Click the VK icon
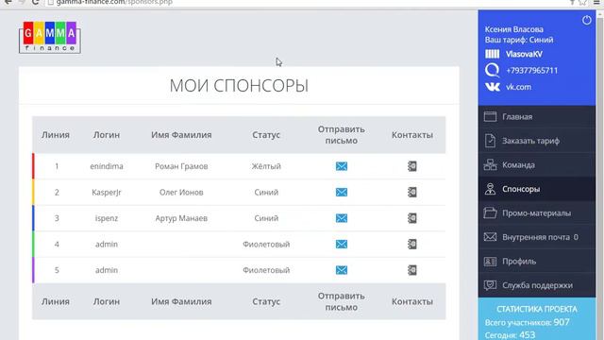604x340 pixels. 493,87
